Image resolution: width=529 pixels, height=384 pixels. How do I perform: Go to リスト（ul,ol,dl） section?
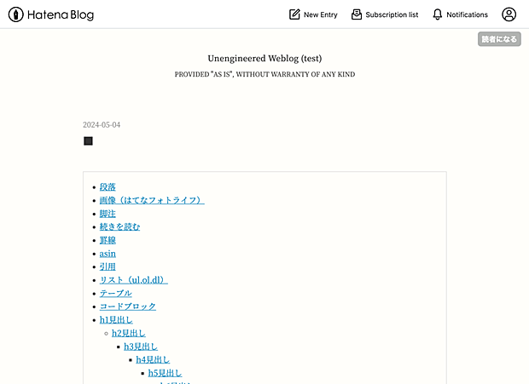click(134, 280)
